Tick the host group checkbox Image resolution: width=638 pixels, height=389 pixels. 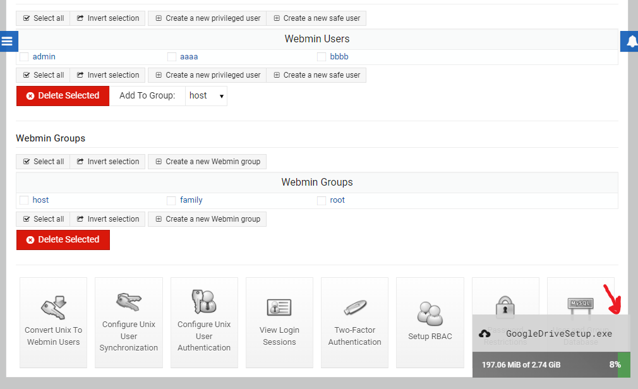pos(24,200)
